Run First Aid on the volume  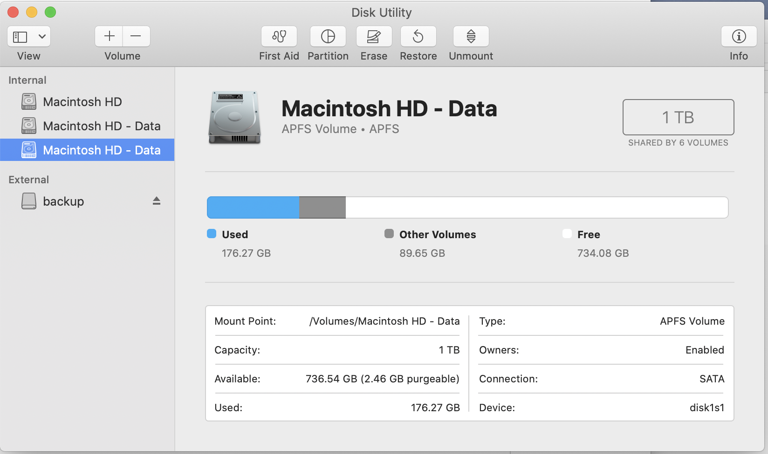[279, 36]
